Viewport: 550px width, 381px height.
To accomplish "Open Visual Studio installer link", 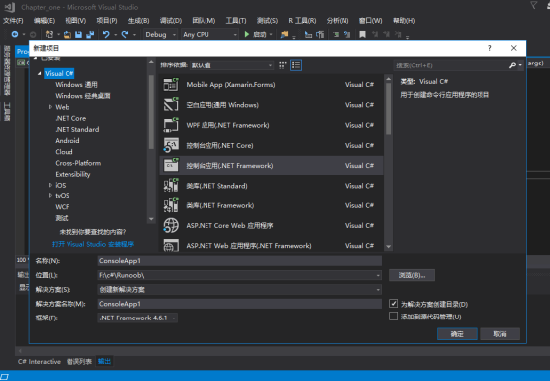I will pos(92,244).
